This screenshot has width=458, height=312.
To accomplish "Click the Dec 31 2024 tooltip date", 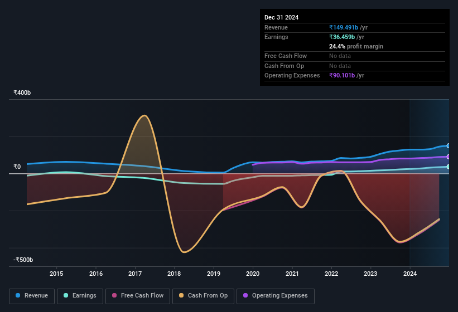I will (281, 17).
